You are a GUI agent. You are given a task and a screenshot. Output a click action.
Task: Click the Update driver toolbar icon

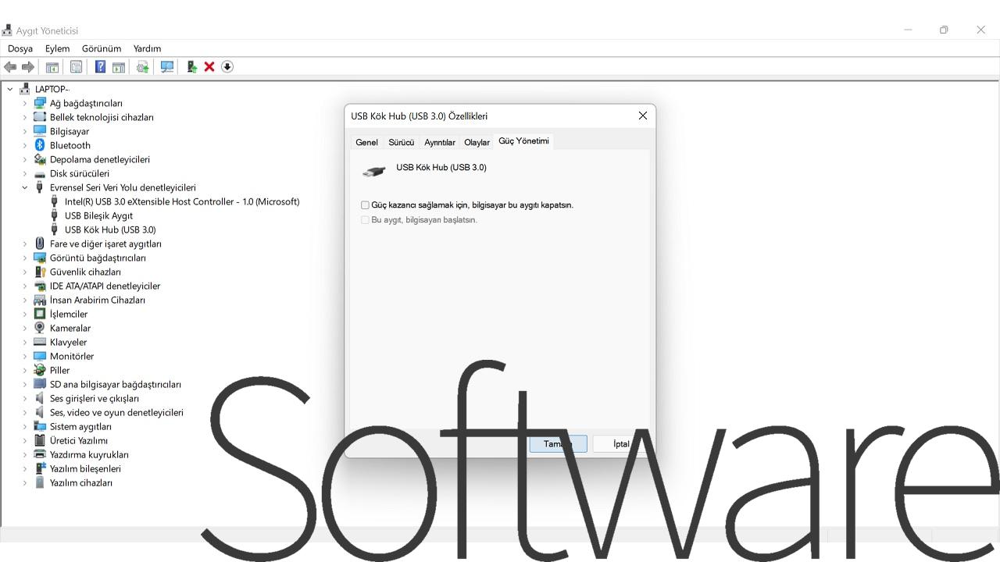(x=142, y=67)
